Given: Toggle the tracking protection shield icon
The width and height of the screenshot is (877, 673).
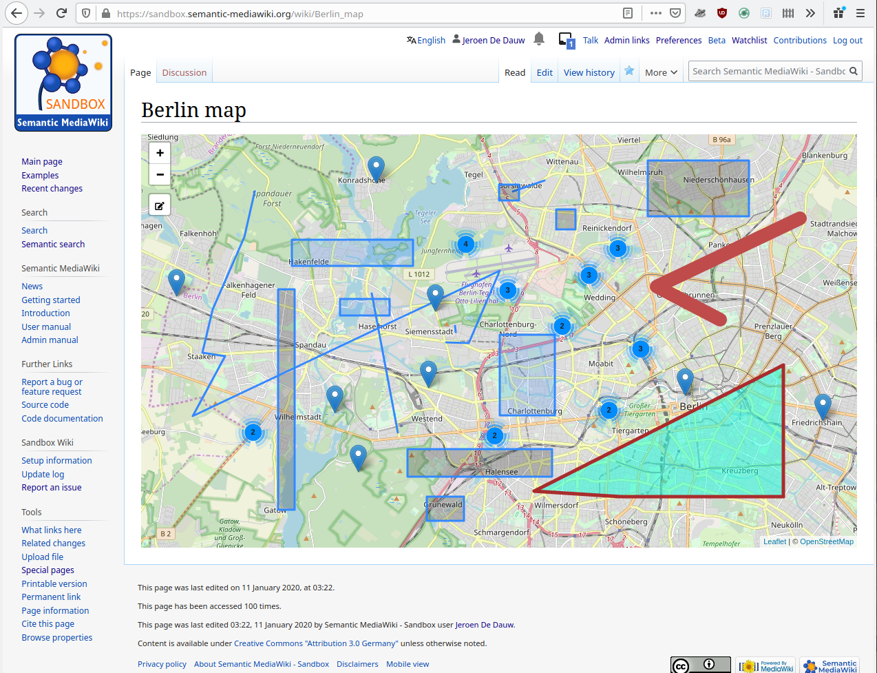Looking at the screenshot, I should point(85,12).
